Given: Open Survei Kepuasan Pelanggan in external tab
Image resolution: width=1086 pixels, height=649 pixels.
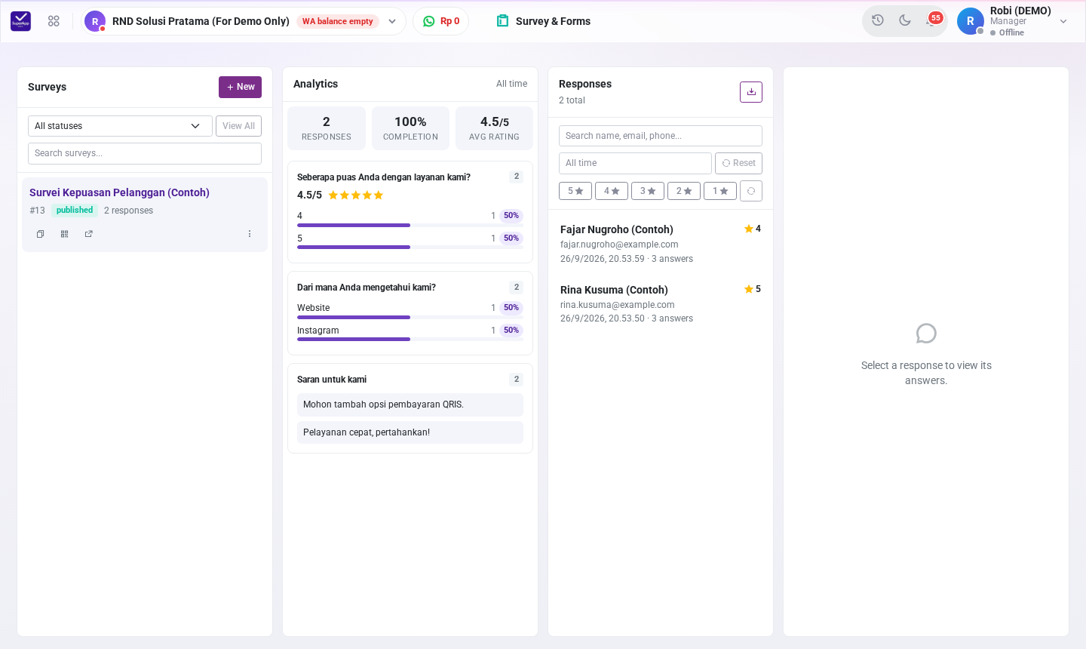Looking at the screenshot, I should point(89,234).
